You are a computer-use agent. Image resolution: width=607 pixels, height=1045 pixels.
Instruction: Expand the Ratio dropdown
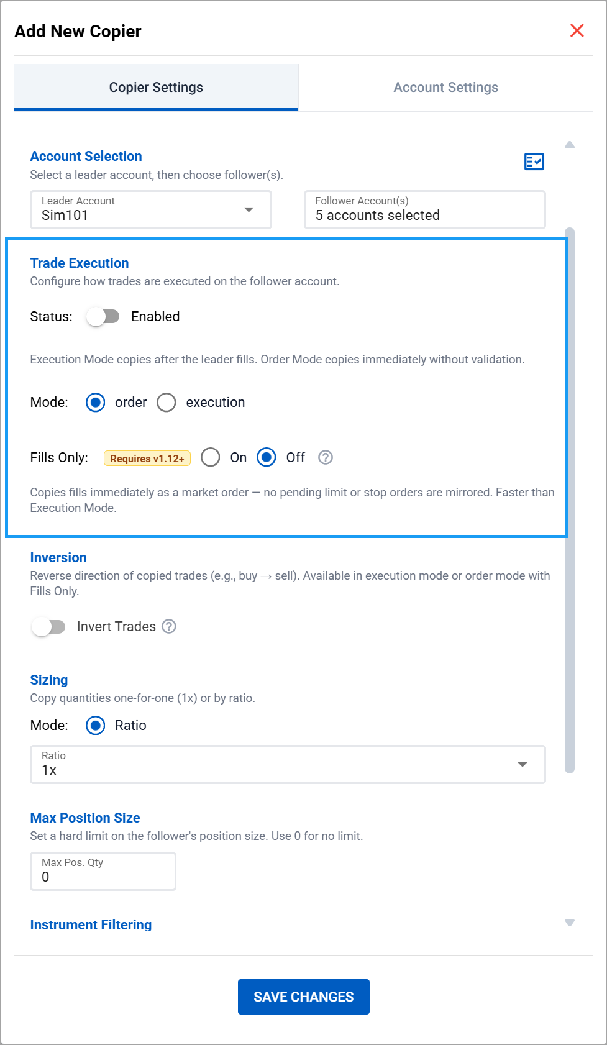pos(288,764)
